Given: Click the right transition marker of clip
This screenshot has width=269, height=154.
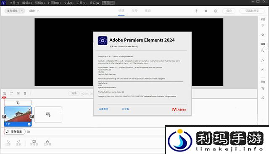Looking at the screenshot, I should click(x=32, y=116).
